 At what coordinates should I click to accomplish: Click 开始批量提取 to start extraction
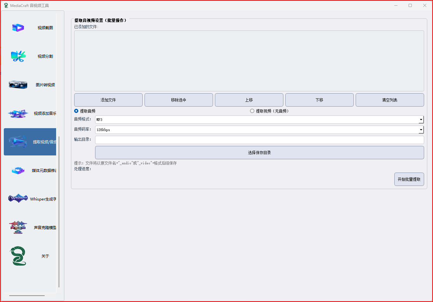pos(409,179)
